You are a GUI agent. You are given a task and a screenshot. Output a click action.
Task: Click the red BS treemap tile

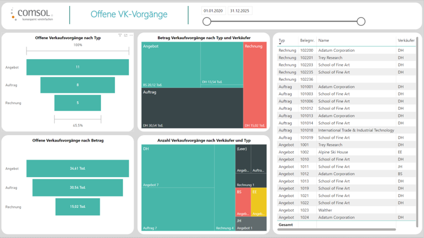[243, 202]
